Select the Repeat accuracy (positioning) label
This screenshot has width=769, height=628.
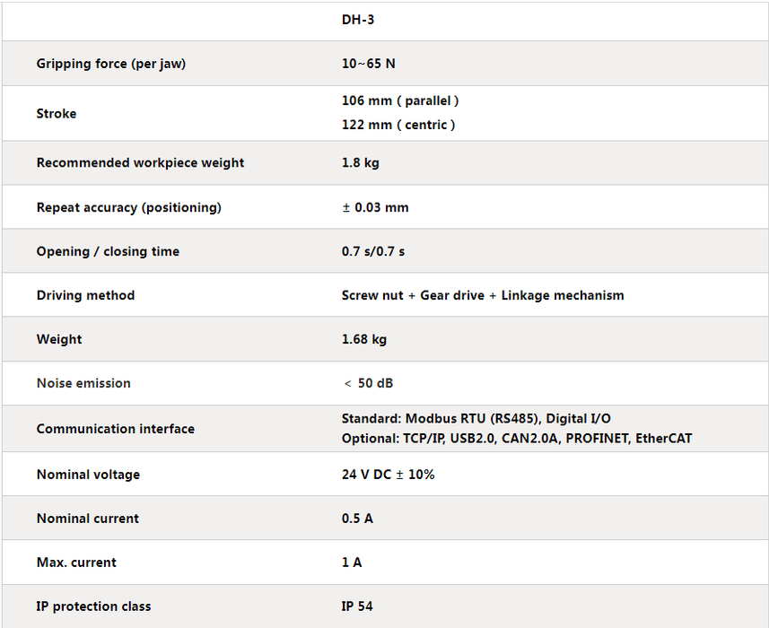tap(128, 207)
